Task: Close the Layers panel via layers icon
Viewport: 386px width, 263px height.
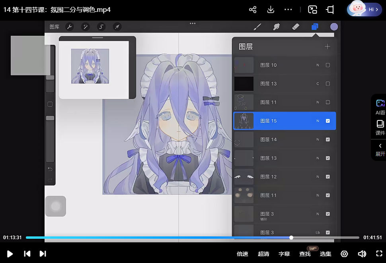Action: 315,27
